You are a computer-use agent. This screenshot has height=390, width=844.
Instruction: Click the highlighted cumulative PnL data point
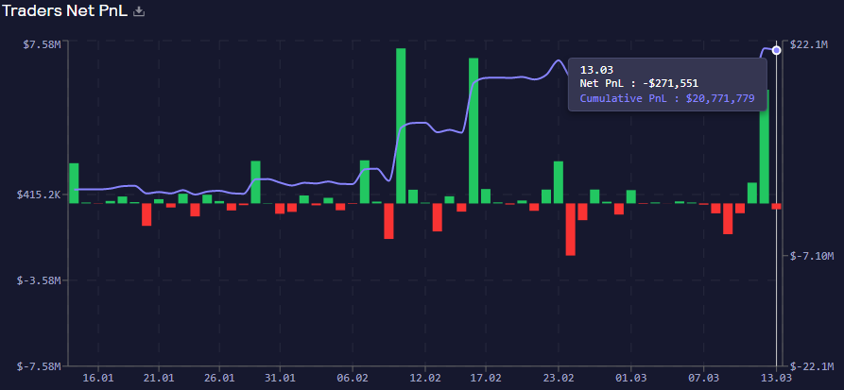point(776,50)
